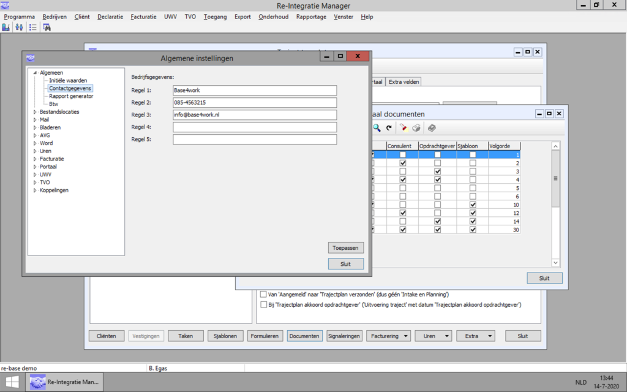Select Btw in the settings tree
This screenshot has width=627, height=392.
coord(54,104)
